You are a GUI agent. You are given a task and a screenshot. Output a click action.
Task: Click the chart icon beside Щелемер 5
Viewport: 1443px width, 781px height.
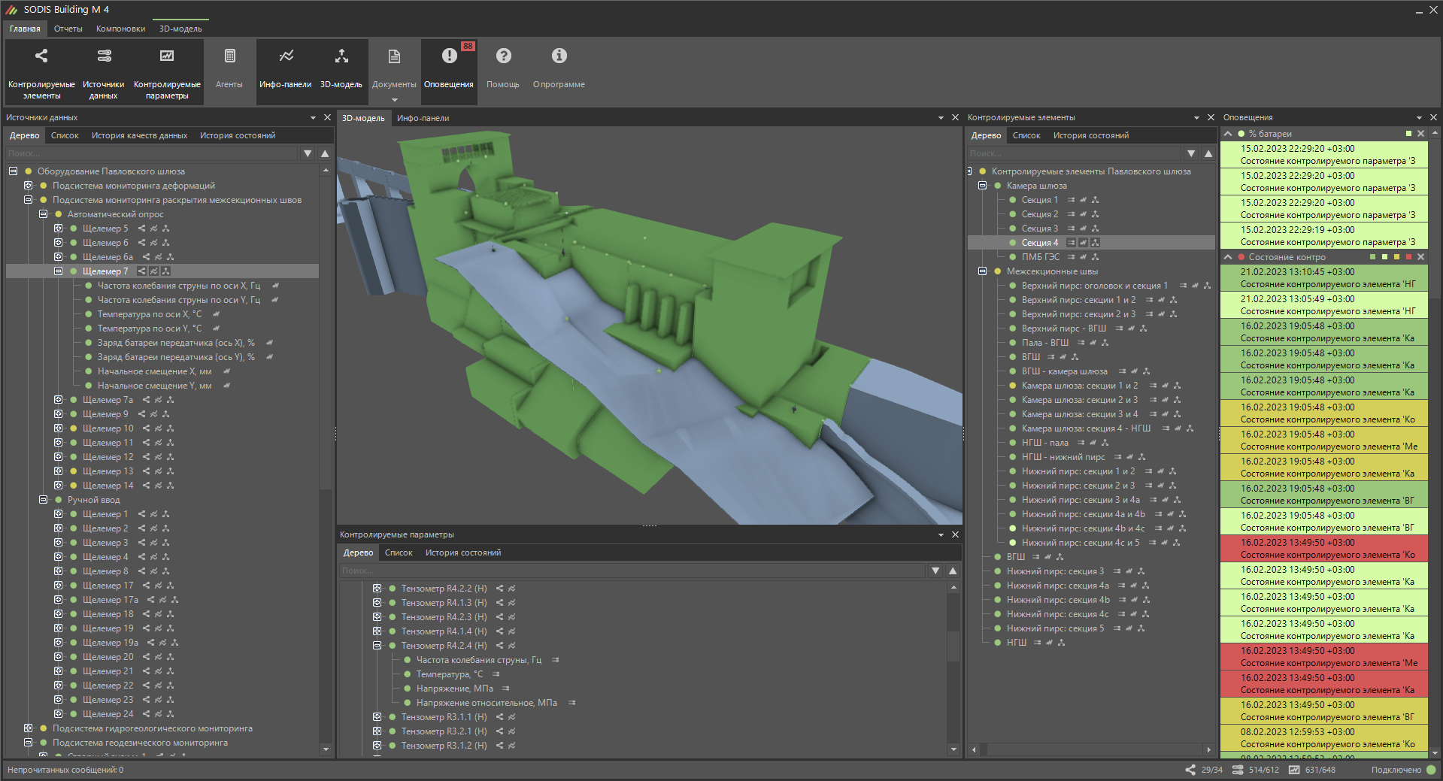(x=153, y=229)
